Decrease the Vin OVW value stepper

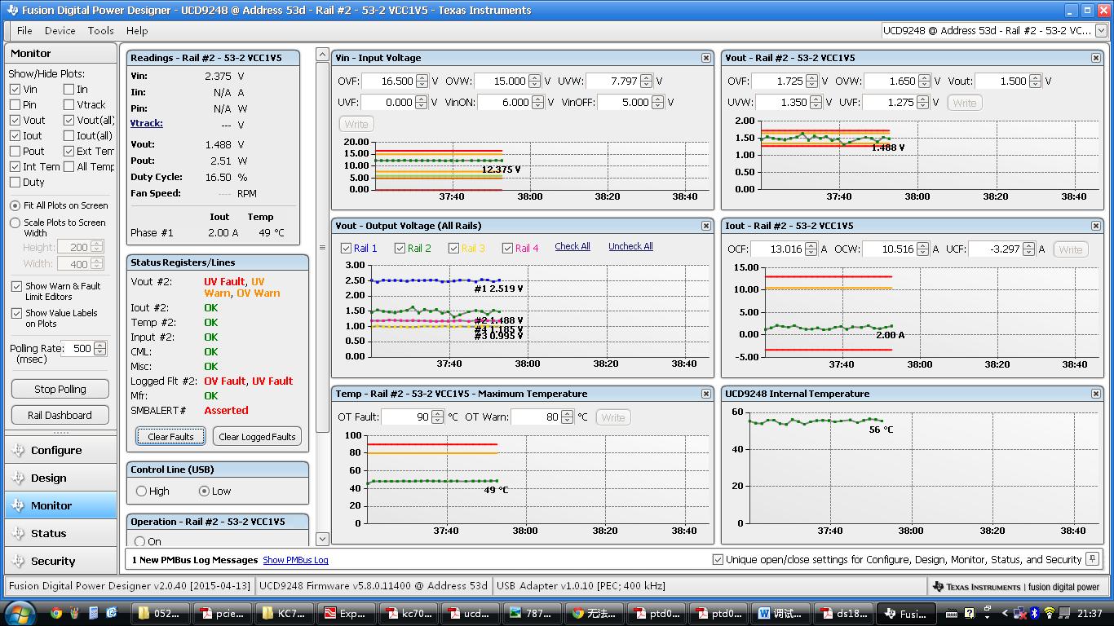[x=534, y=85]
